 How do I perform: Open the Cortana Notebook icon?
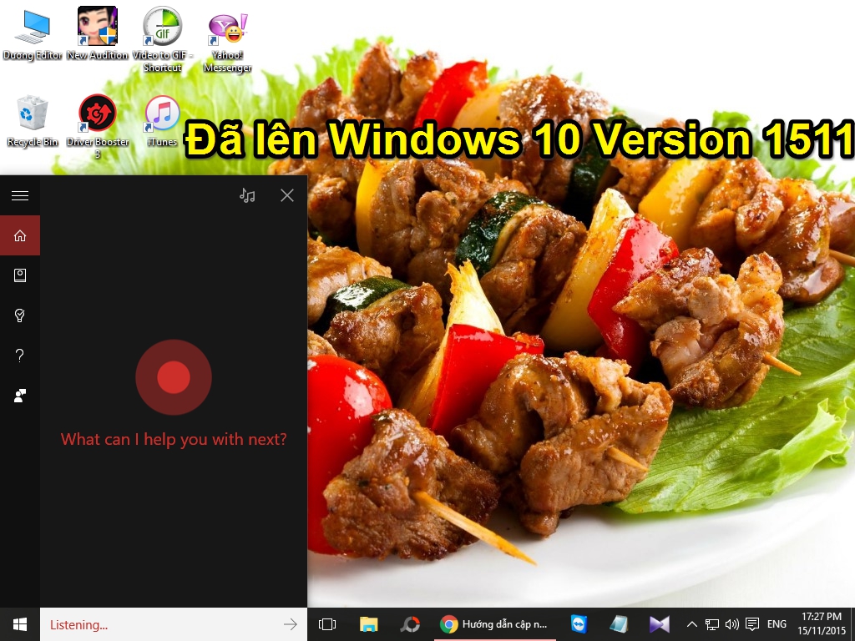pyautogui.click(x=20, y=275)
